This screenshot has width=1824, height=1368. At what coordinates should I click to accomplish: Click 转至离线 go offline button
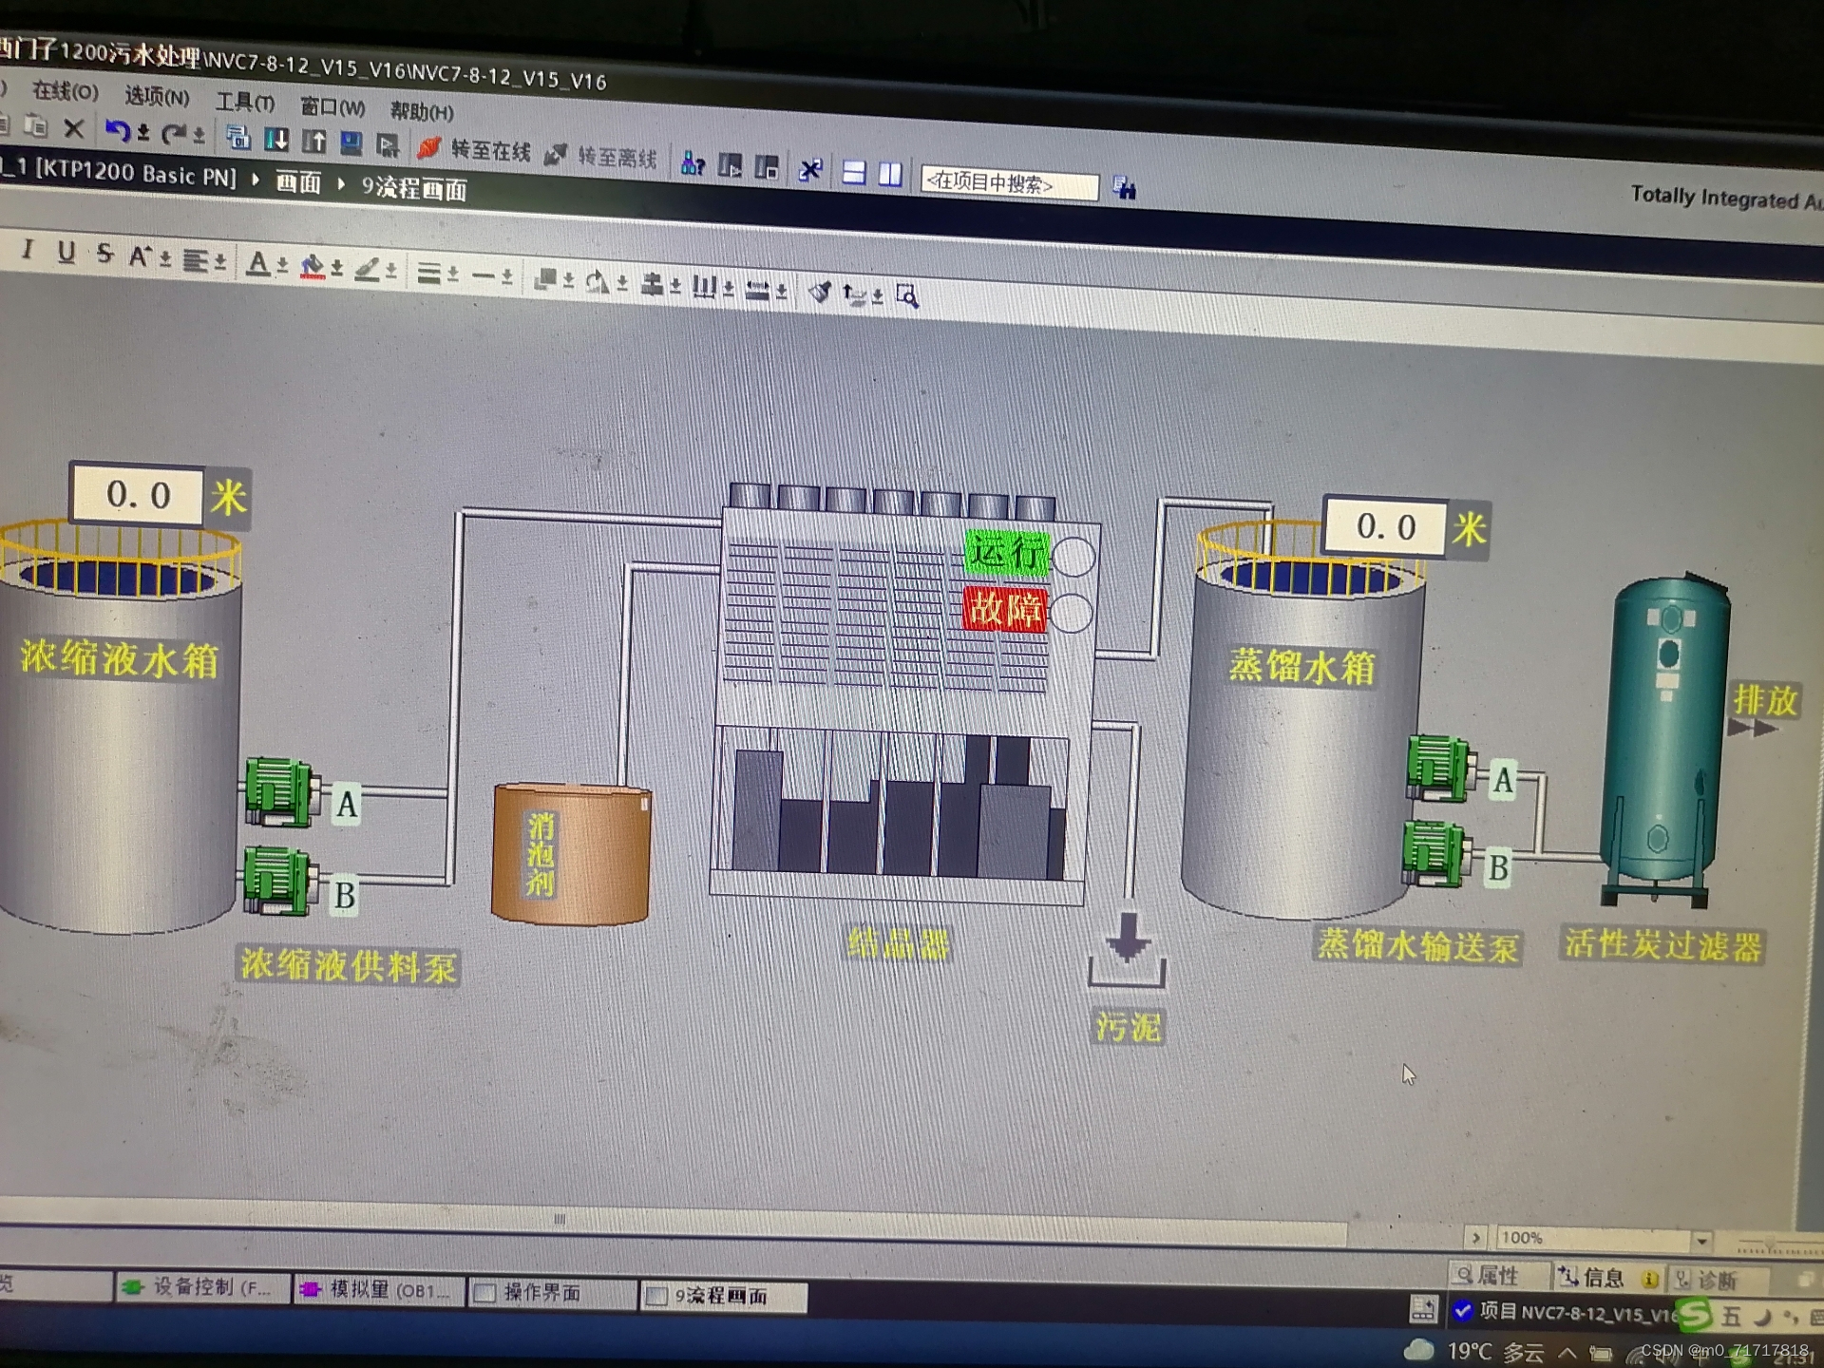601,156
